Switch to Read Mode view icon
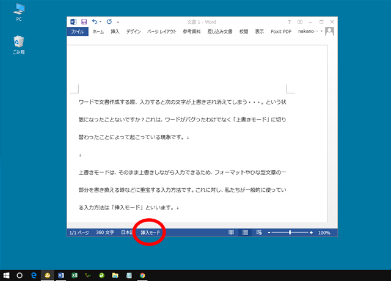 pyautogui.click(x=231, y=233)
